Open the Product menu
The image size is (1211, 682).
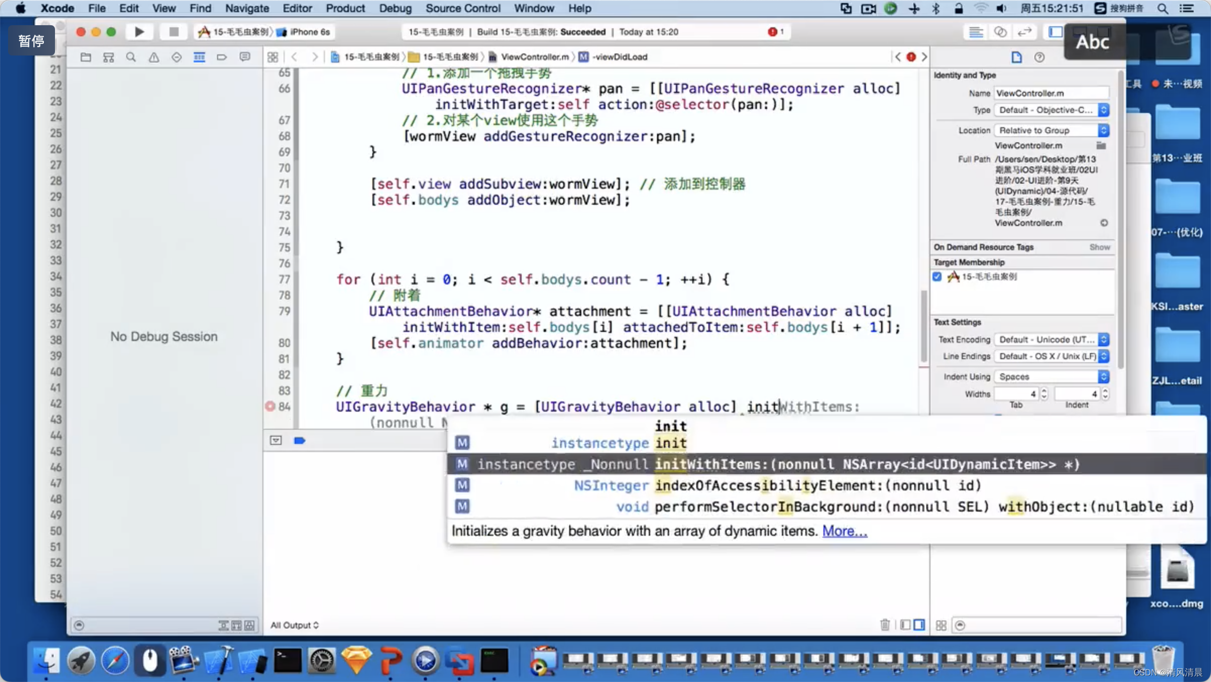(x=345, y=8)
